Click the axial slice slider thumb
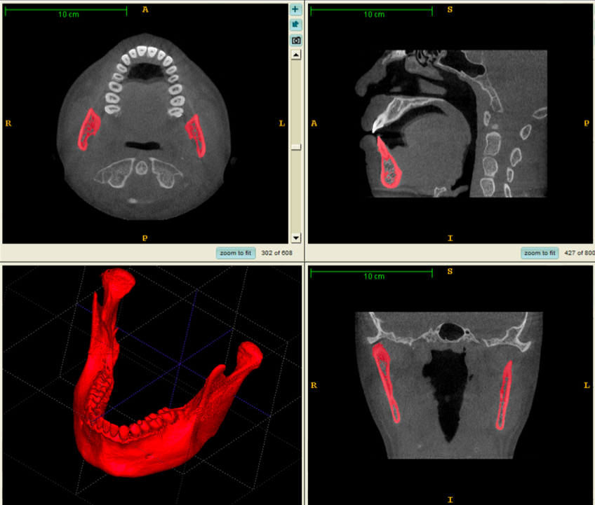The height and width of the screenshot is (505, 595). pos(296,147)
